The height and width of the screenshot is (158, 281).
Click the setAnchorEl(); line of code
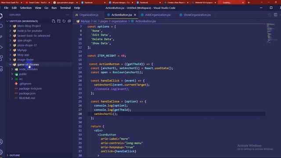coord(106,114)
